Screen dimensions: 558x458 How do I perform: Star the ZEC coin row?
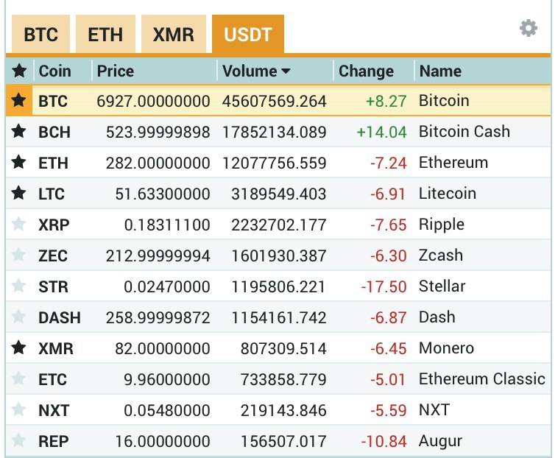click(18, 256)
